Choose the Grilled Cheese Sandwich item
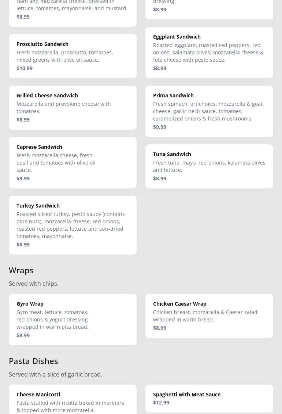Image resolution: width=282 pixels, height=414 pixels. click(73, 107)
